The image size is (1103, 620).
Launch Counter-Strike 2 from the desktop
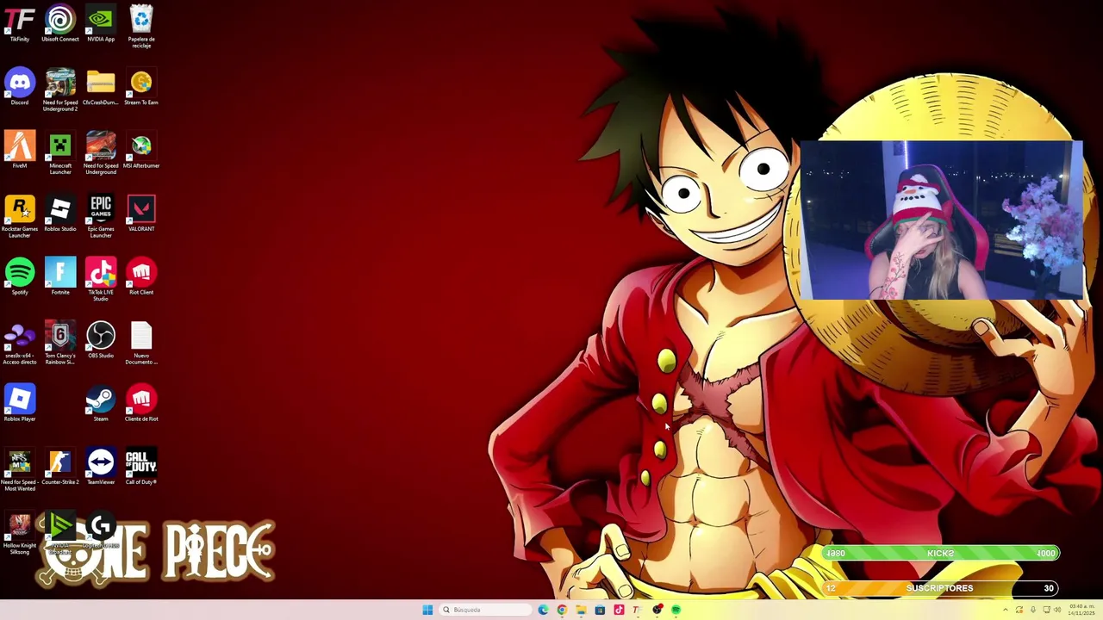coord(60,466)
